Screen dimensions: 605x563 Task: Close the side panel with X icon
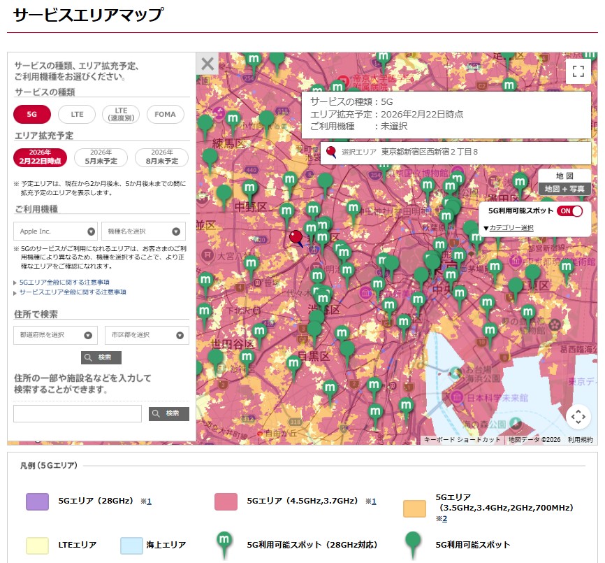[207, 64]
